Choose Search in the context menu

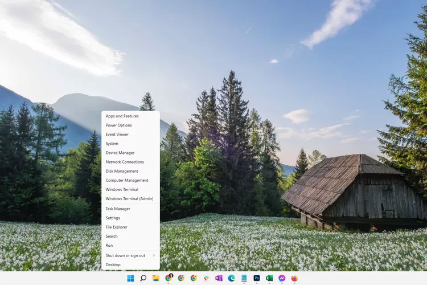click(x=130, y=236)
